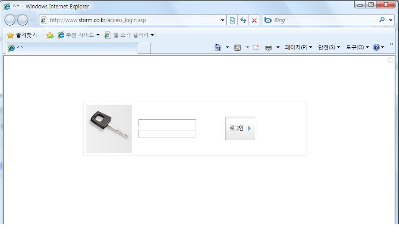The height and width of the screenshot is (232, 399).
Task: Open the 추천 사이트 suggested sites link
Action: [x=78, y=35]
